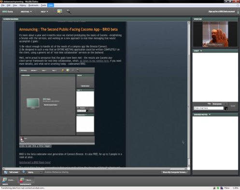Screen dimensions: 240x190
Task: Click the 'Transferring data' status bar text
Action: coord(23,188)
